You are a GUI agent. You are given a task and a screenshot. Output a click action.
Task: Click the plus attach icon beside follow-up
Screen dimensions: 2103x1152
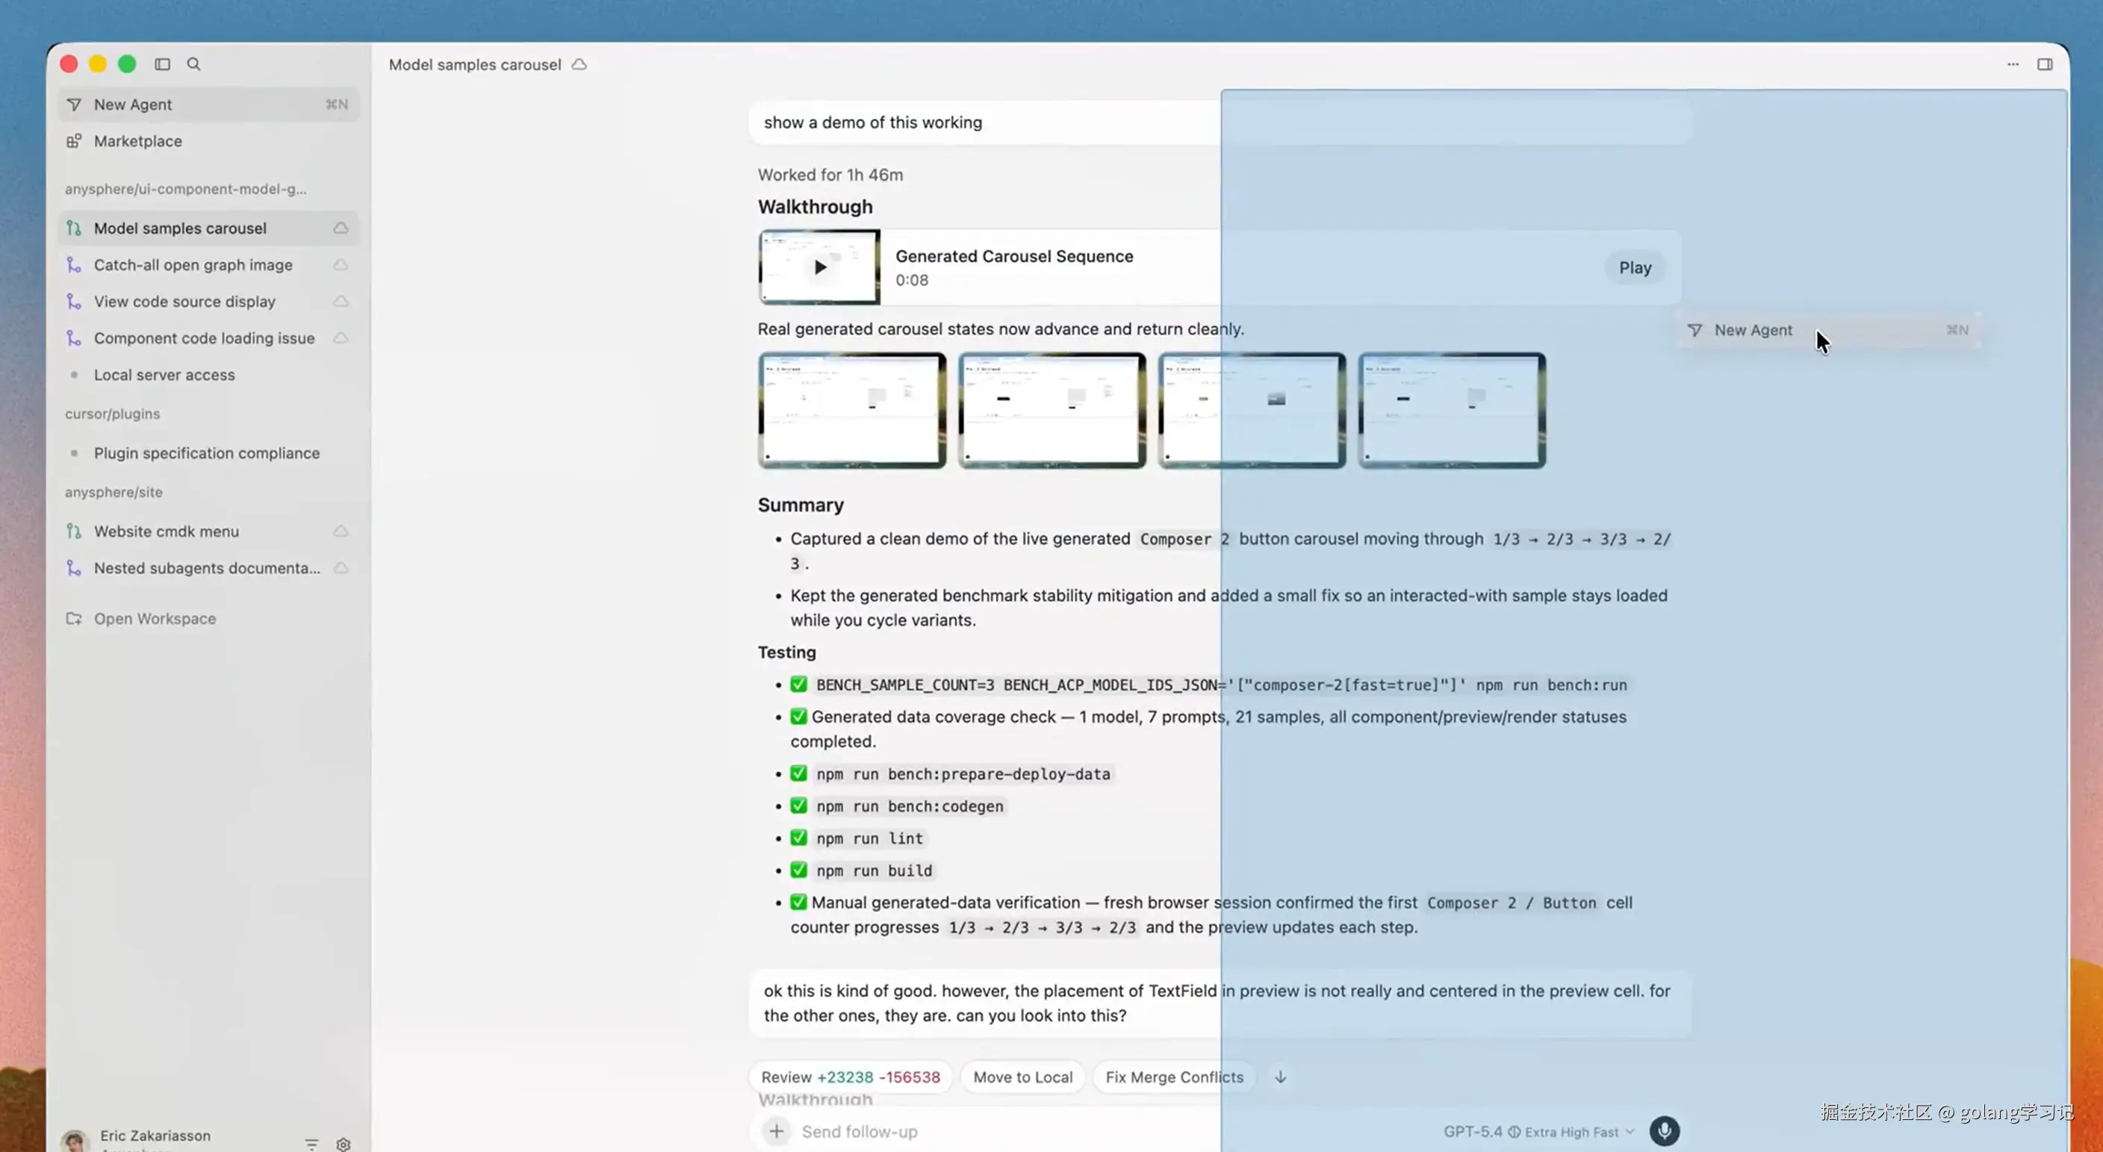point(777,1131)
